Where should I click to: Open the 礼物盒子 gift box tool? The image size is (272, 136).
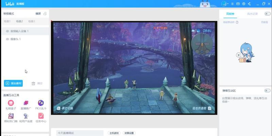pos(11,105)
